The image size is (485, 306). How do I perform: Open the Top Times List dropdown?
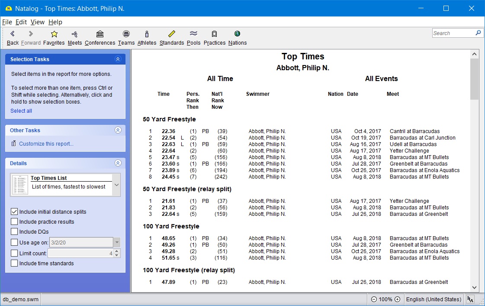(116, 185)
